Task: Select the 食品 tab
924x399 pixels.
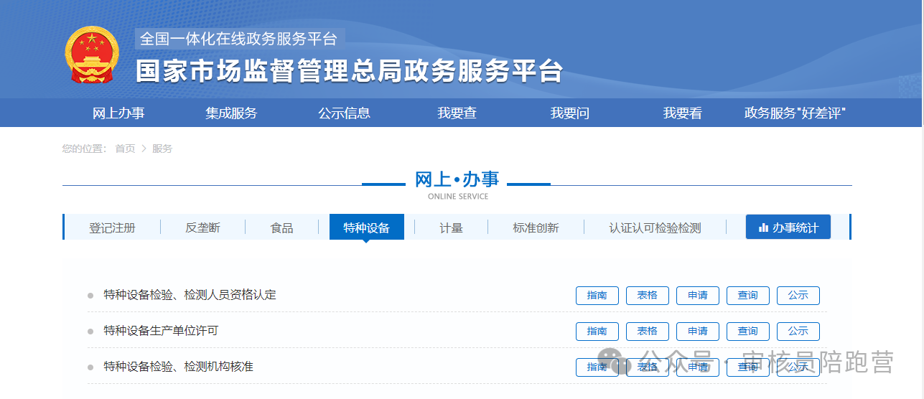Action: 281,227
